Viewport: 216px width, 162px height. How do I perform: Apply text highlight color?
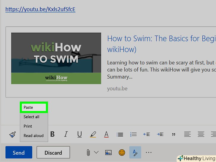pos(93,134)
